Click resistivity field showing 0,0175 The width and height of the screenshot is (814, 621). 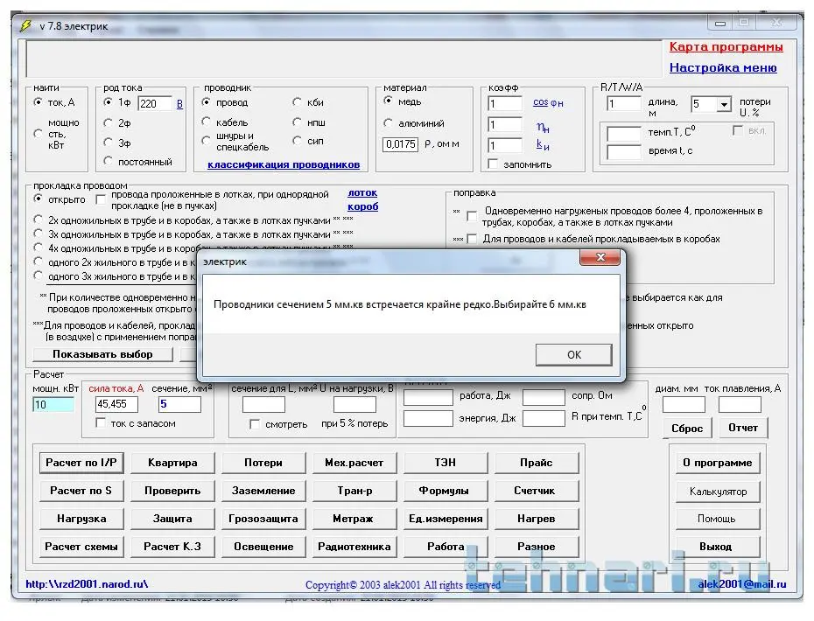click(400, 143)
